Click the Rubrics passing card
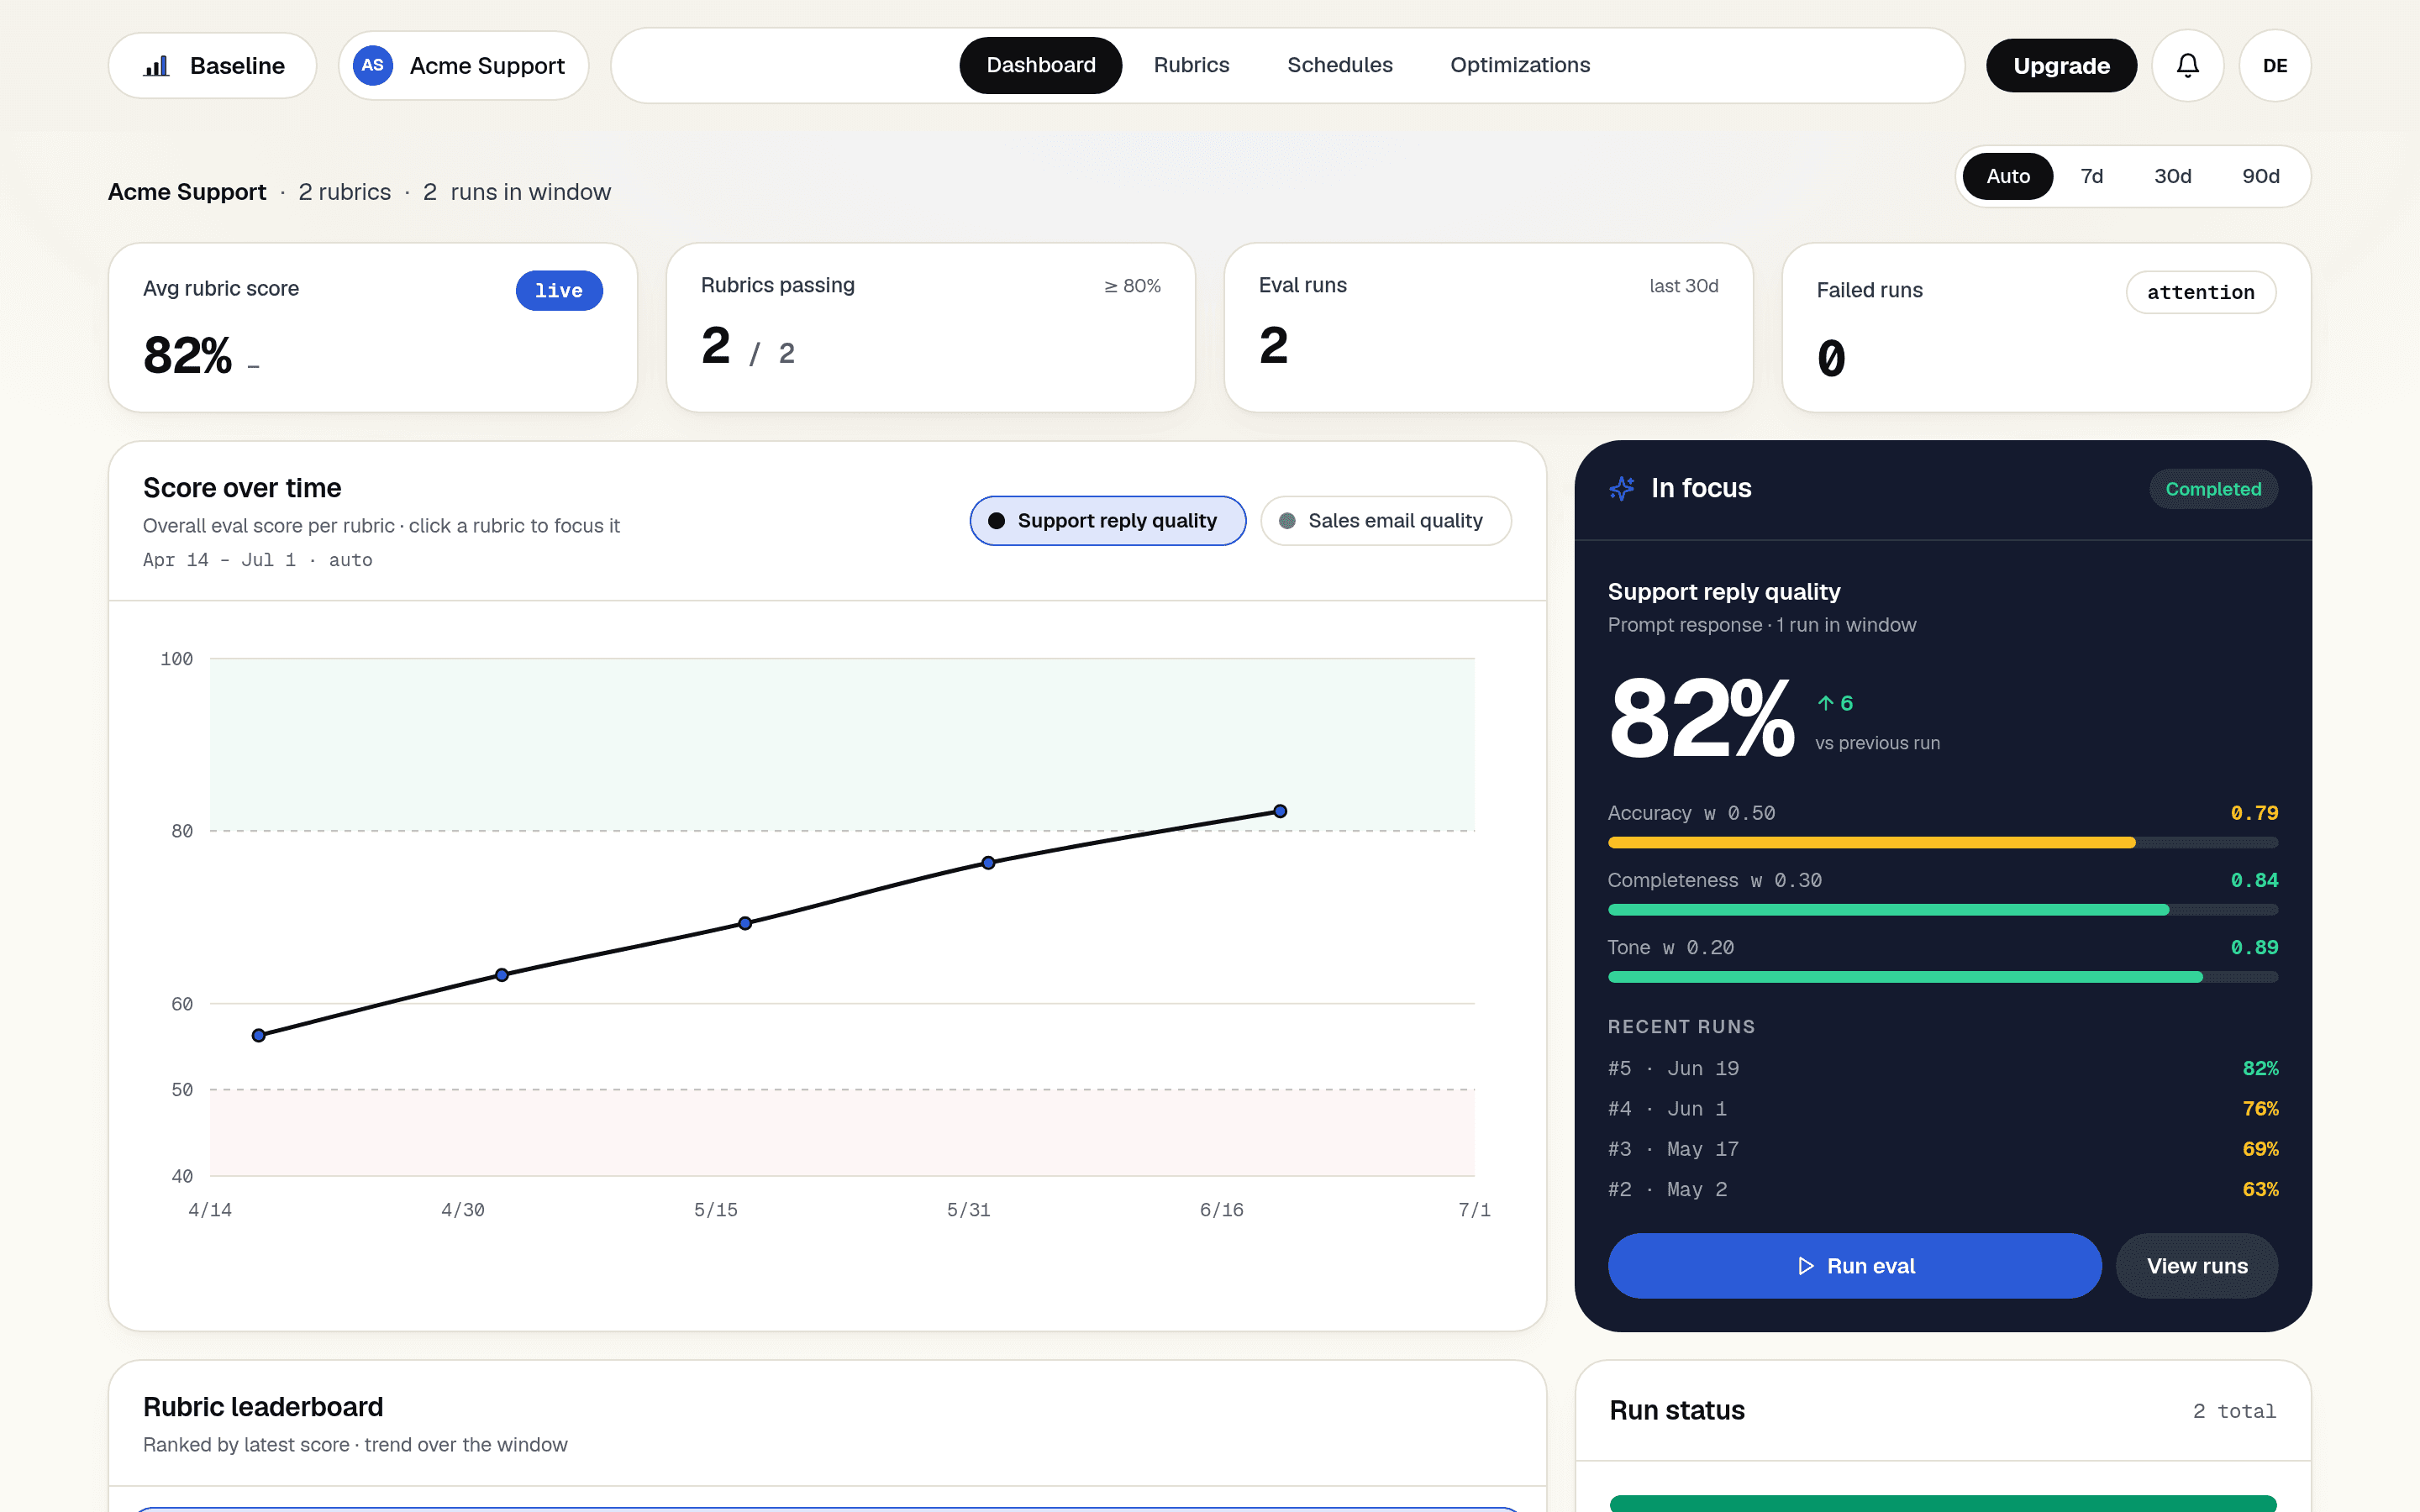This screenshot has width=2420, height=1512. 931,327
